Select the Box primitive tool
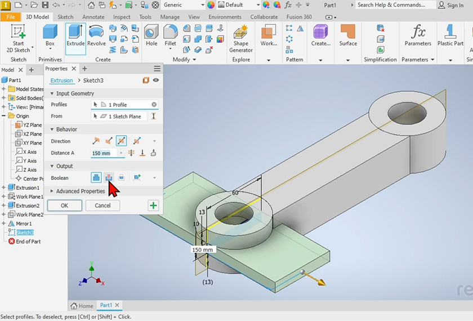Image resolution: width=473 pixels, height=321 pixels. (50, 36)
